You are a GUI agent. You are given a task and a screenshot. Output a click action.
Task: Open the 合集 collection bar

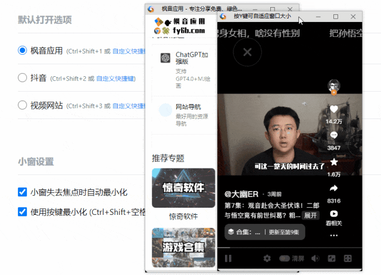pyautogui.click(x=264, y=232)
